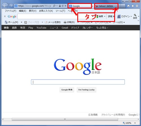Open 地図 in the Google navigation bar
The height and width of the screenshot is (126, 141).
click(x=23, y=28)
